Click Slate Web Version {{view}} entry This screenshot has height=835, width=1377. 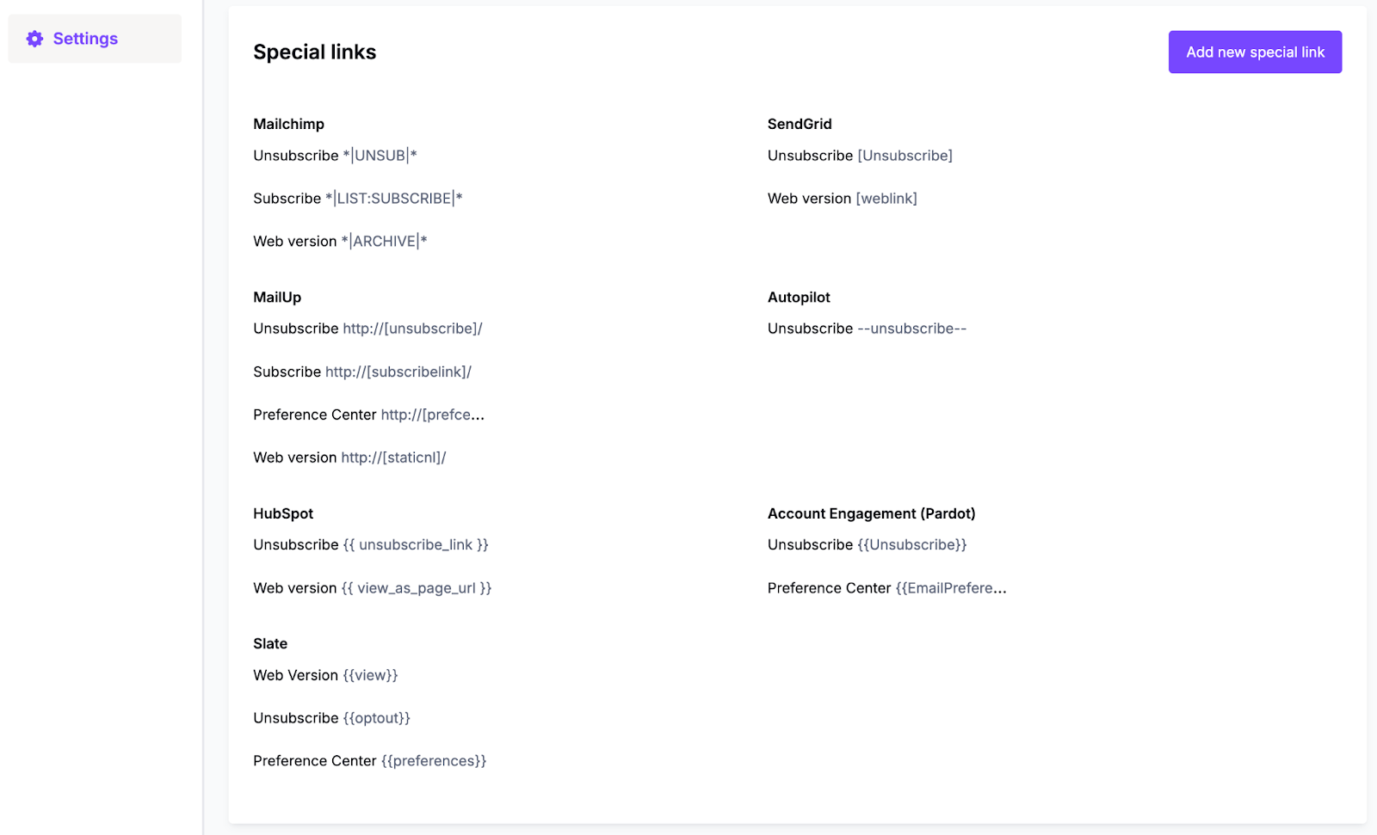(x=325, y=675)
